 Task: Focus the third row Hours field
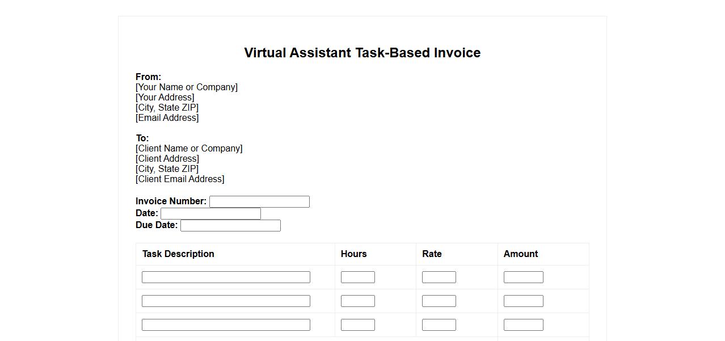357,325
